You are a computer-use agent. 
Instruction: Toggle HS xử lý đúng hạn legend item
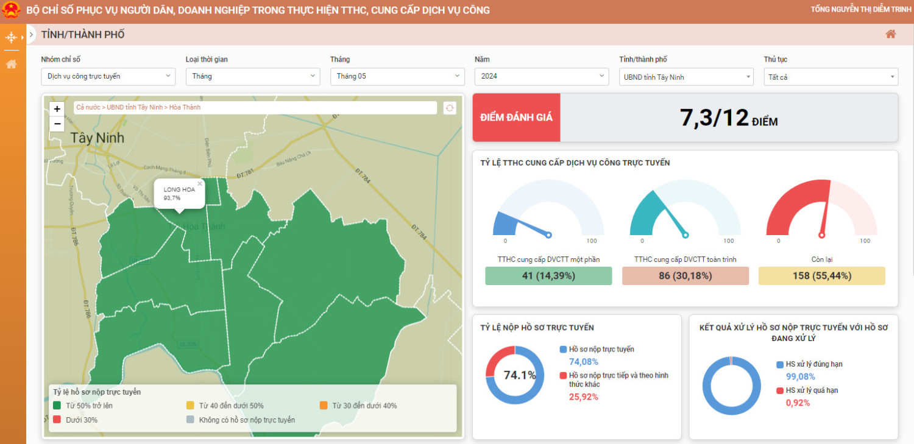(x=810, y=364)
